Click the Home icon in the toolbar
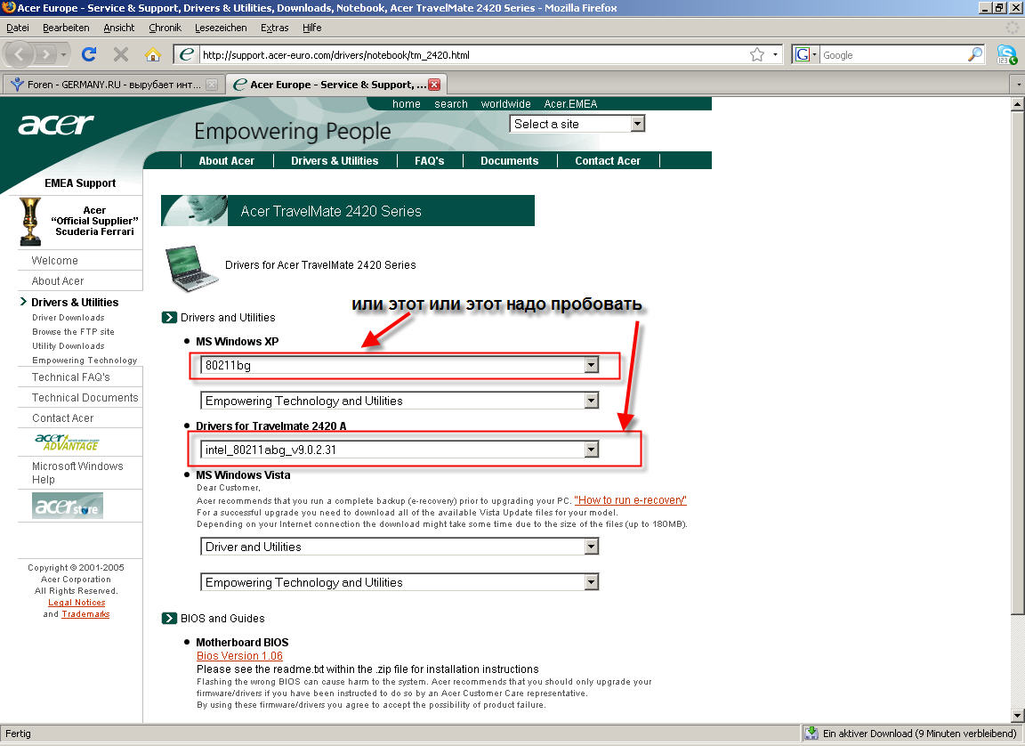Screen dimensions: 1025x746 (152, 54)
